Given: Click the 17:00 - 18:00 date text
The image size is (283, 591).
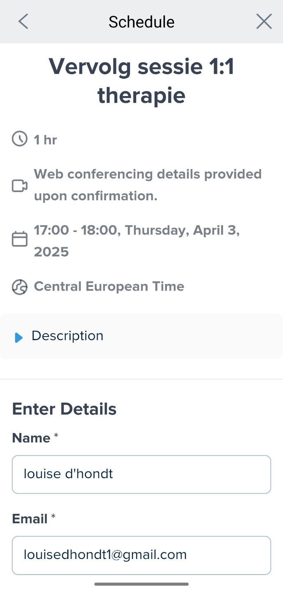Looking at the screenshot, I should point(137,241).
